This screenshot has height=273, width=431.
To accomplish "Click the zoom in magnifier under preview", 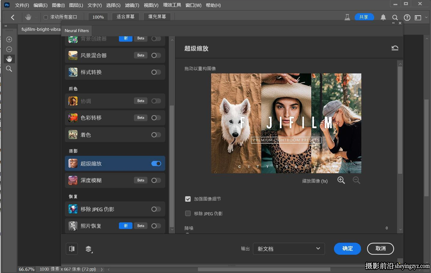I will 341,180.
